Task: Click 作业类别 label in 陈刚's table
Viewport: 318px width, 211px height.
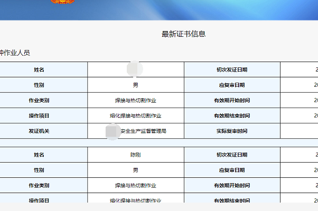Action: click(x=39, y=186)
